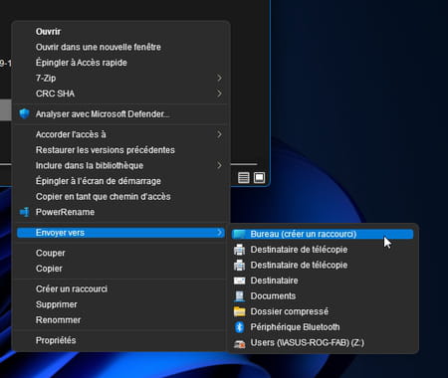The image size is (448, 378).
Task: Select Copier en tant que chemin d'accès
Action: point(121,197)
